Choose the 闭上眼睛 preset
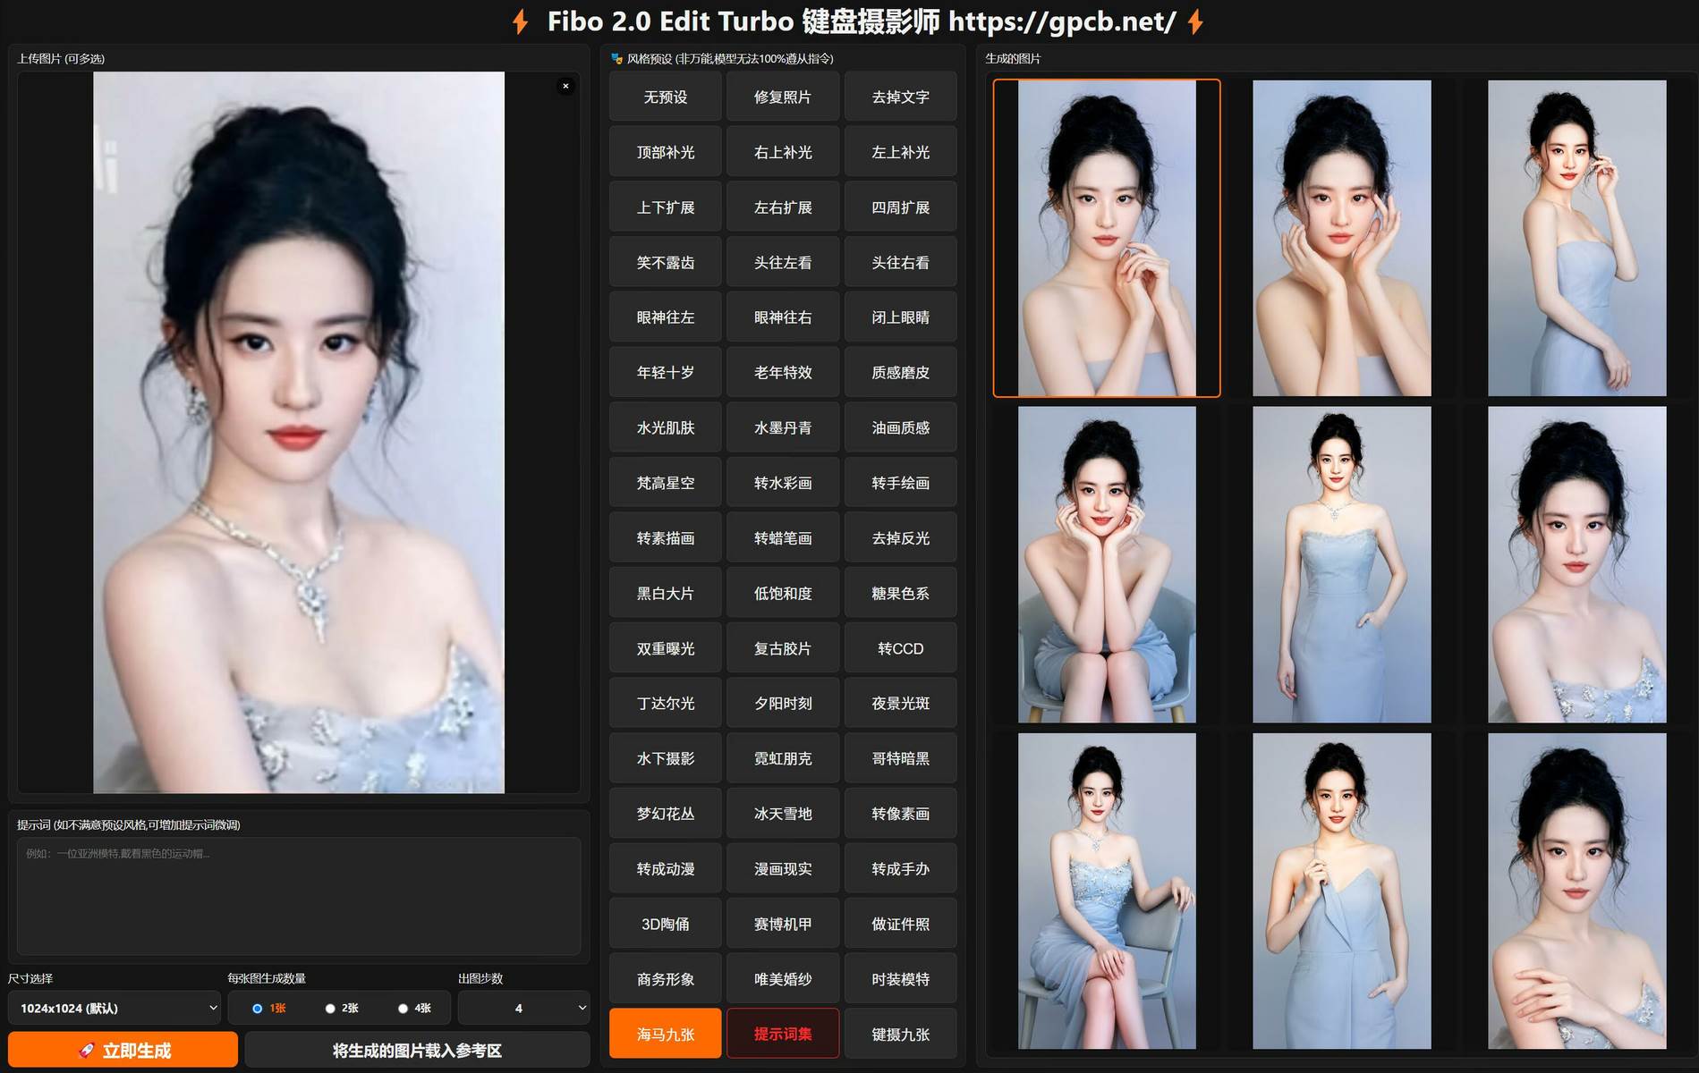The image size is (1699, 1073). (x=901, y=317)
